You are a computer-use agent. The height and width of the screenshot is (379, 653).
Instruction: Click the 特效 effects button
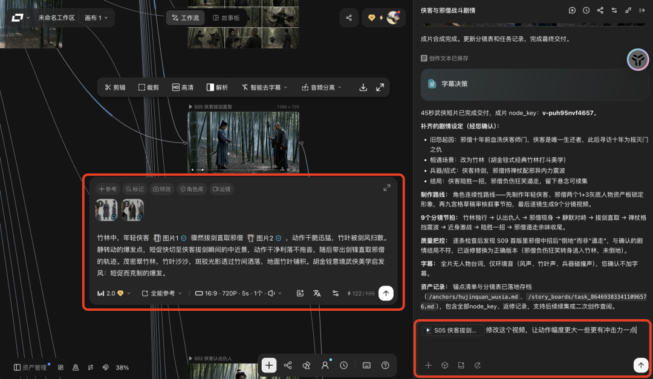[161, 189]
